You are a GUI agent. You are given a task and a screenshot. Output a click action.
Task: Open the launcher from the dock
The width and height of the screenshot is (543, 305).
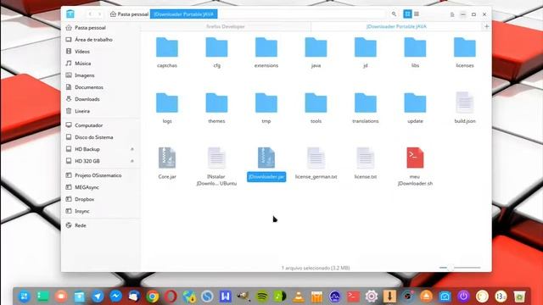(x=25, y=297)
